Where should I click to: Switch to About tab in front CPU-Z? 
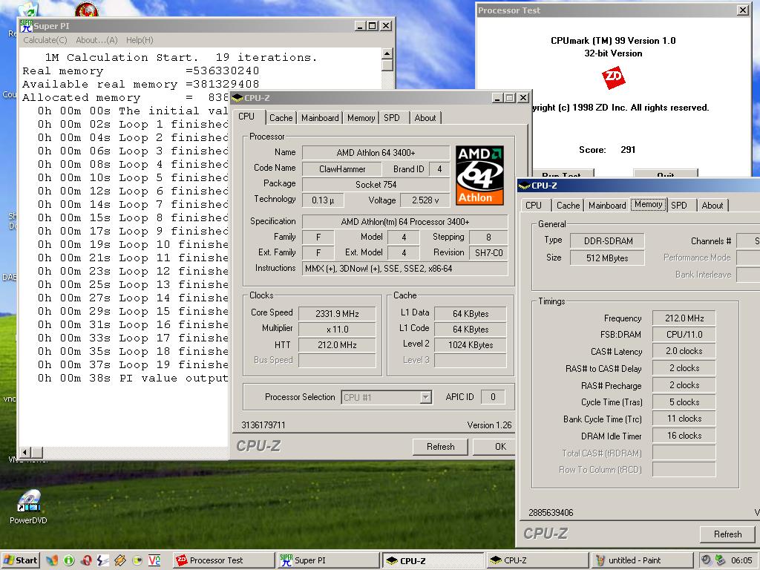tap(425, 118)
